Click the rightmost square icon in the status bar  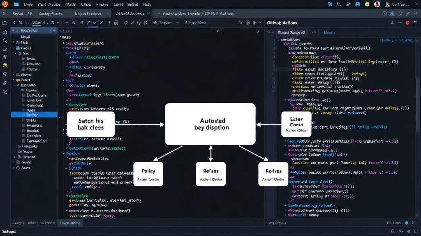coord(416,231)
